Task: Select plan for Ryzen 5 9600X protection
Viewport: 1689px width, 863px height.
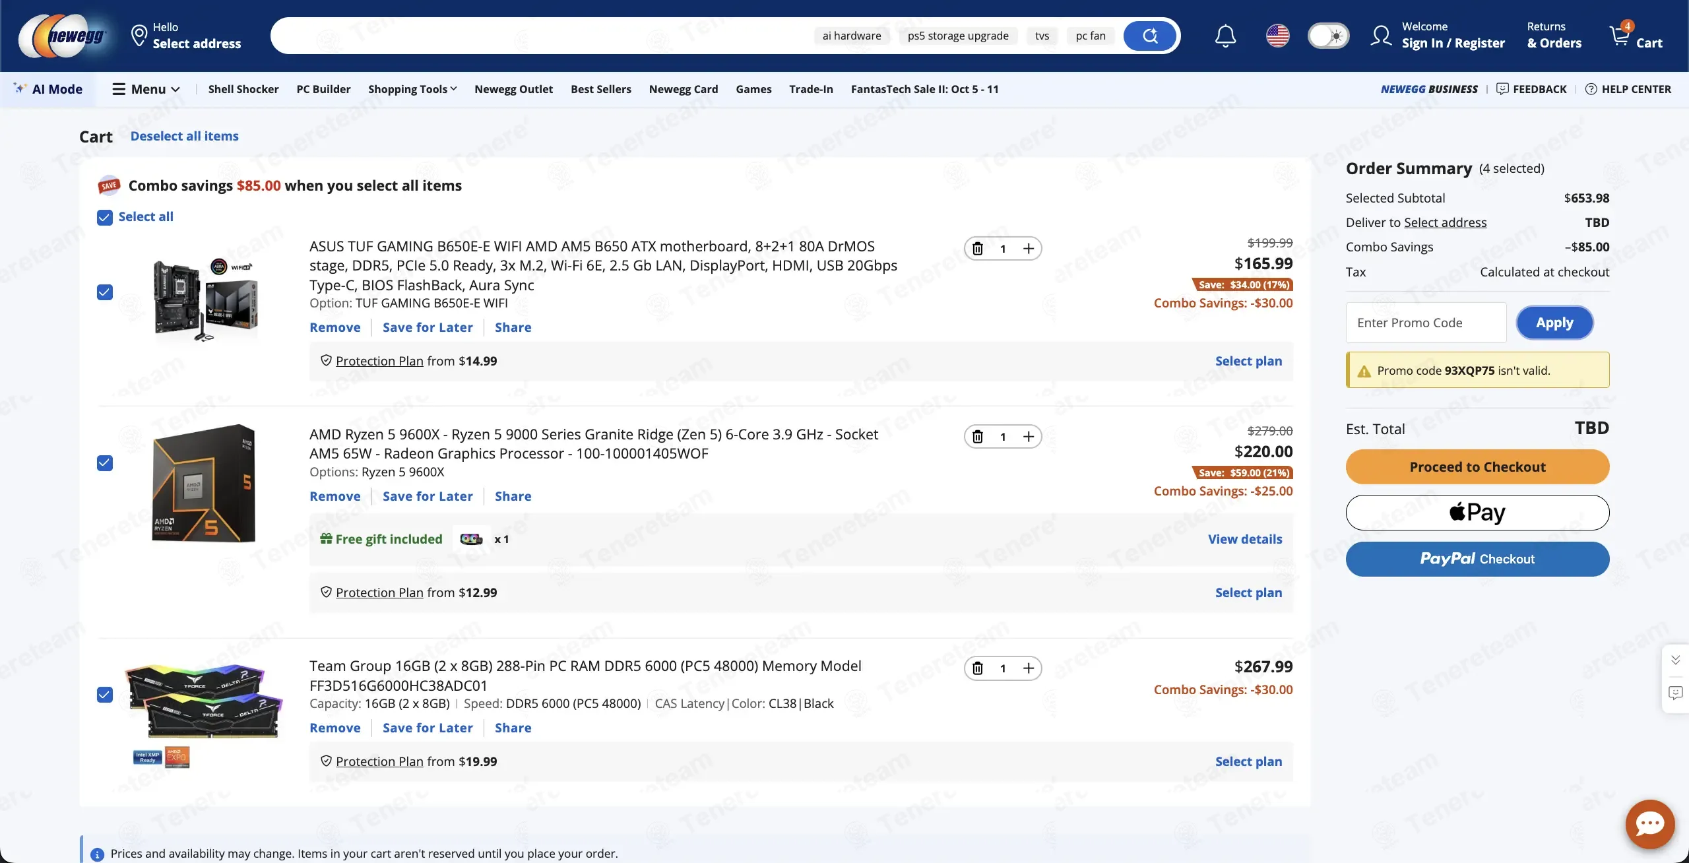Action: point(1248,592)
